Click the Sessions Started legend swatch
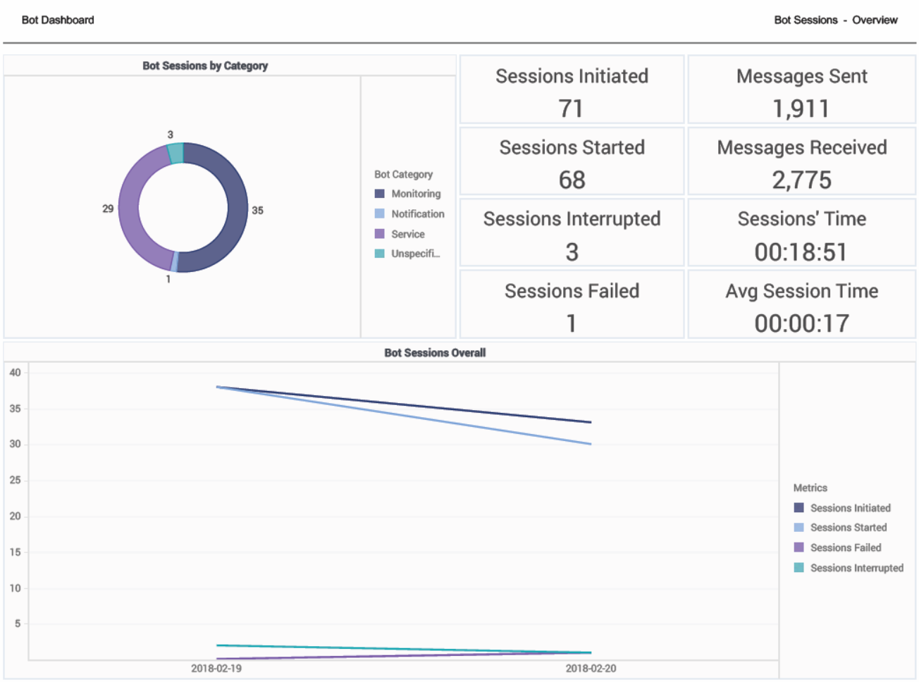The image size is (919, 682). [798, 528]
